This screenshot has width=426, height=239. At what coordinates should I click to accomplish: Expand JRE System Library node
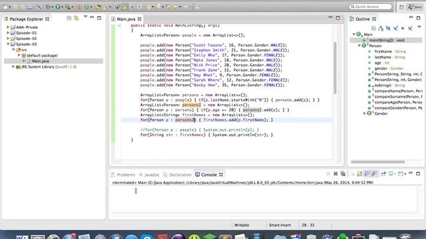[13, 66]
